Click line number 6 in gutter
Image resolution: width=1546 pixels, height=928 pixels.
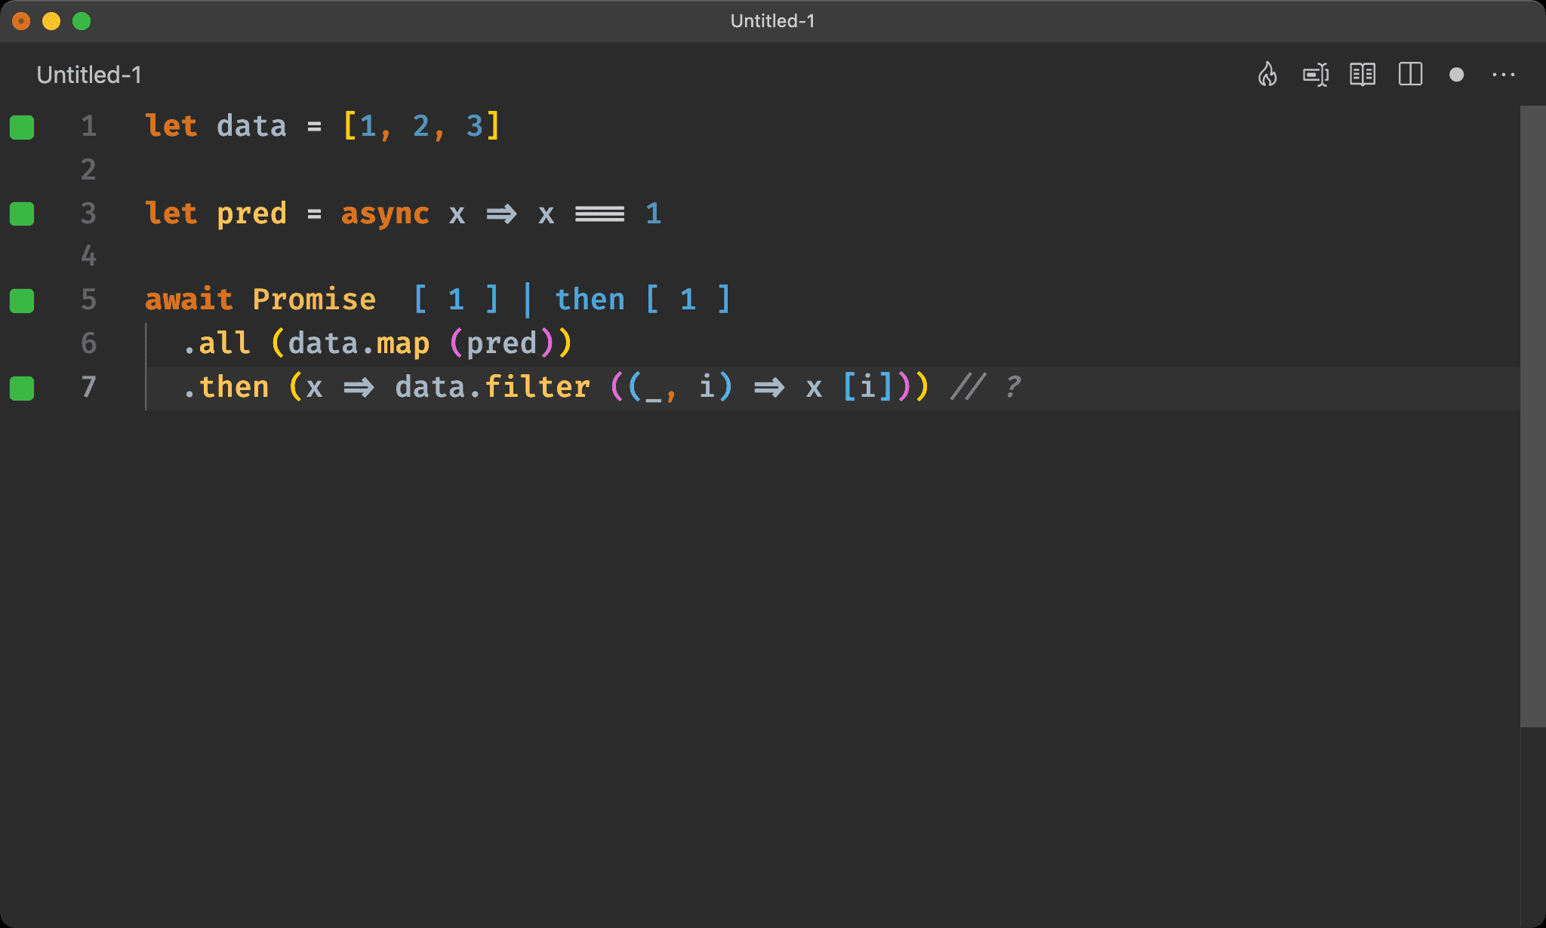[89, 343]
